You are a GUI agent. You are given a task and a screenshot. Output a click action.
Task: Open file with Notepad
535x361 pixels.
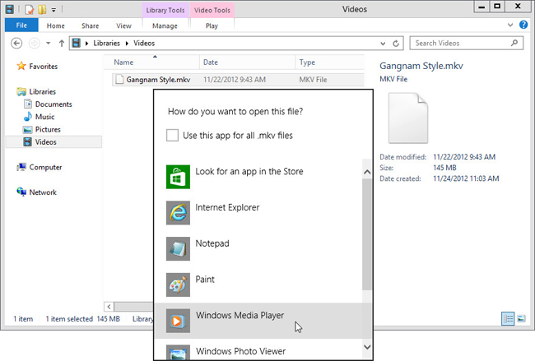pos(258,249)
